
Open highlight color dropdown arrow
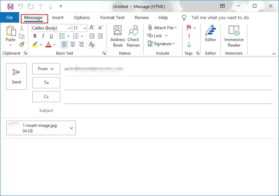pyautogui.click(x=41, y=45)
